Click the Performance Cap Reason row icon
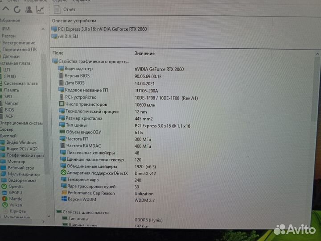 tap(64, 192)
